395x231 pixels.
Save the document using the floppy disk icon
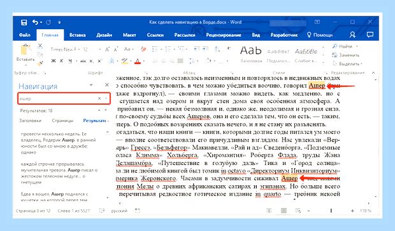pos(24,22)
